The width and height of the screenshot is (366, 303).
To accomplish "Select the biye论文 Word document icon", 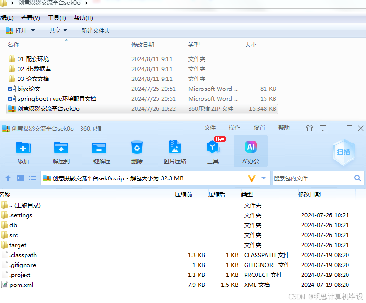I will click(x=12, y=89).
